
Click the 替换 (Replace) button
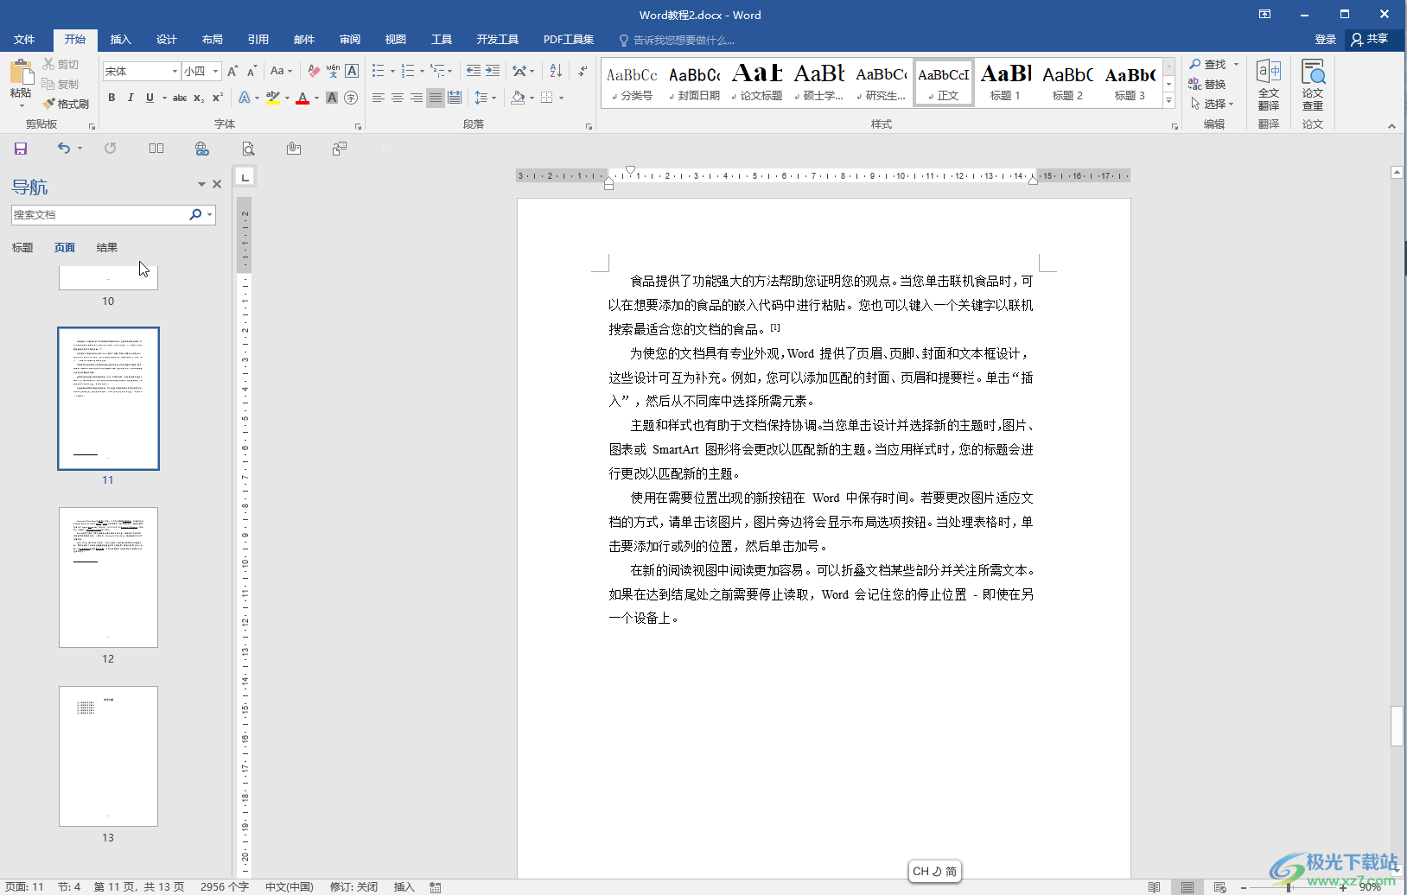pyautogui.click(x=1207, y=84)
